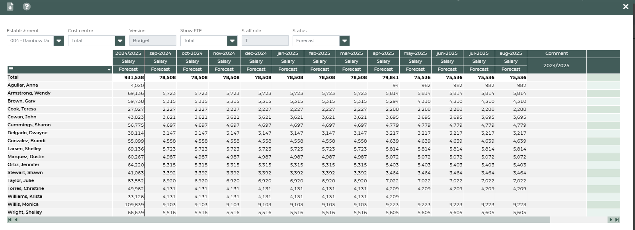Jump to last column with scroll-end arrow

click(x=617, y=220)
